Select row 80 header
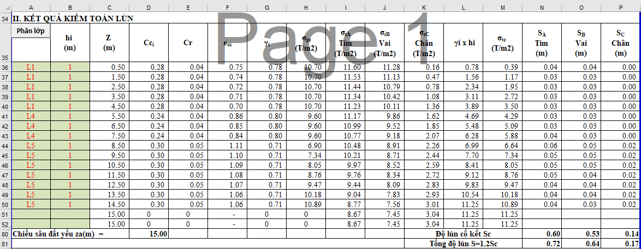Viewport: 641px width, 249px height. pyautogui.click(x=5, y=234)
